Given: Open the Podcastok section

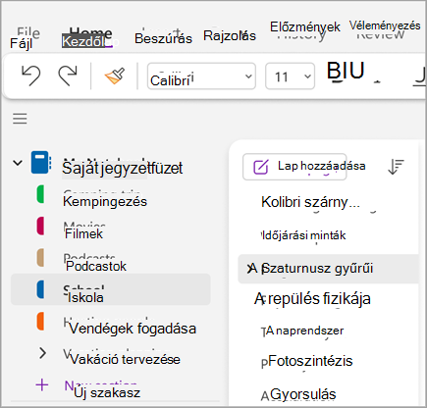Looking at the screenshot, I should point(96,266).
